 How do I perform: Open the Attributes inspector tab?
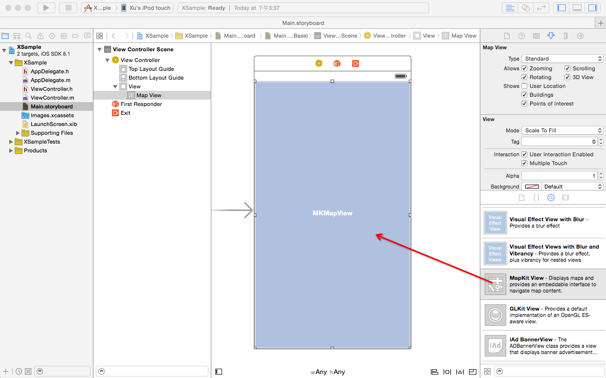(551, 36)
